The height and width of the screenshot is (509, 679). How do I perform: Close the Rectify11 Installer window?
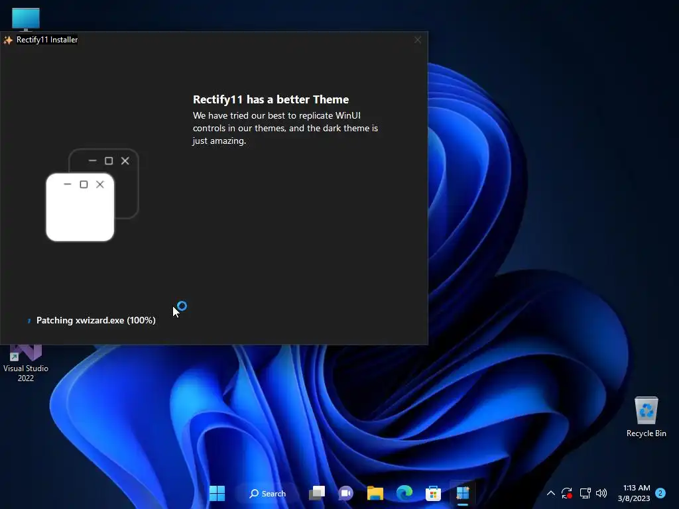point(418,40)
